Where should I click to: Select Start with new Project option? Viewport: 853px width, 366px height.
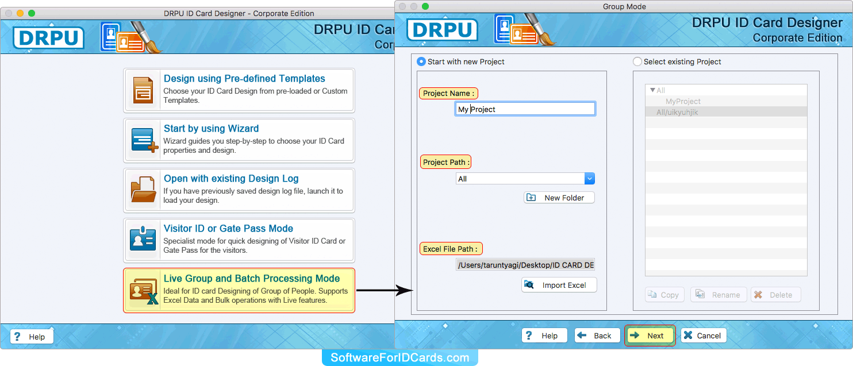pos(421,61)
